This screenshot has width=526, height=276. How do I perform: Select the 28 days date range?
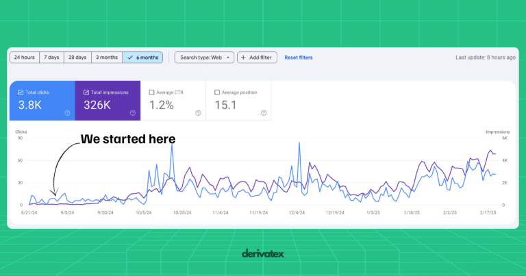[77, 58]
